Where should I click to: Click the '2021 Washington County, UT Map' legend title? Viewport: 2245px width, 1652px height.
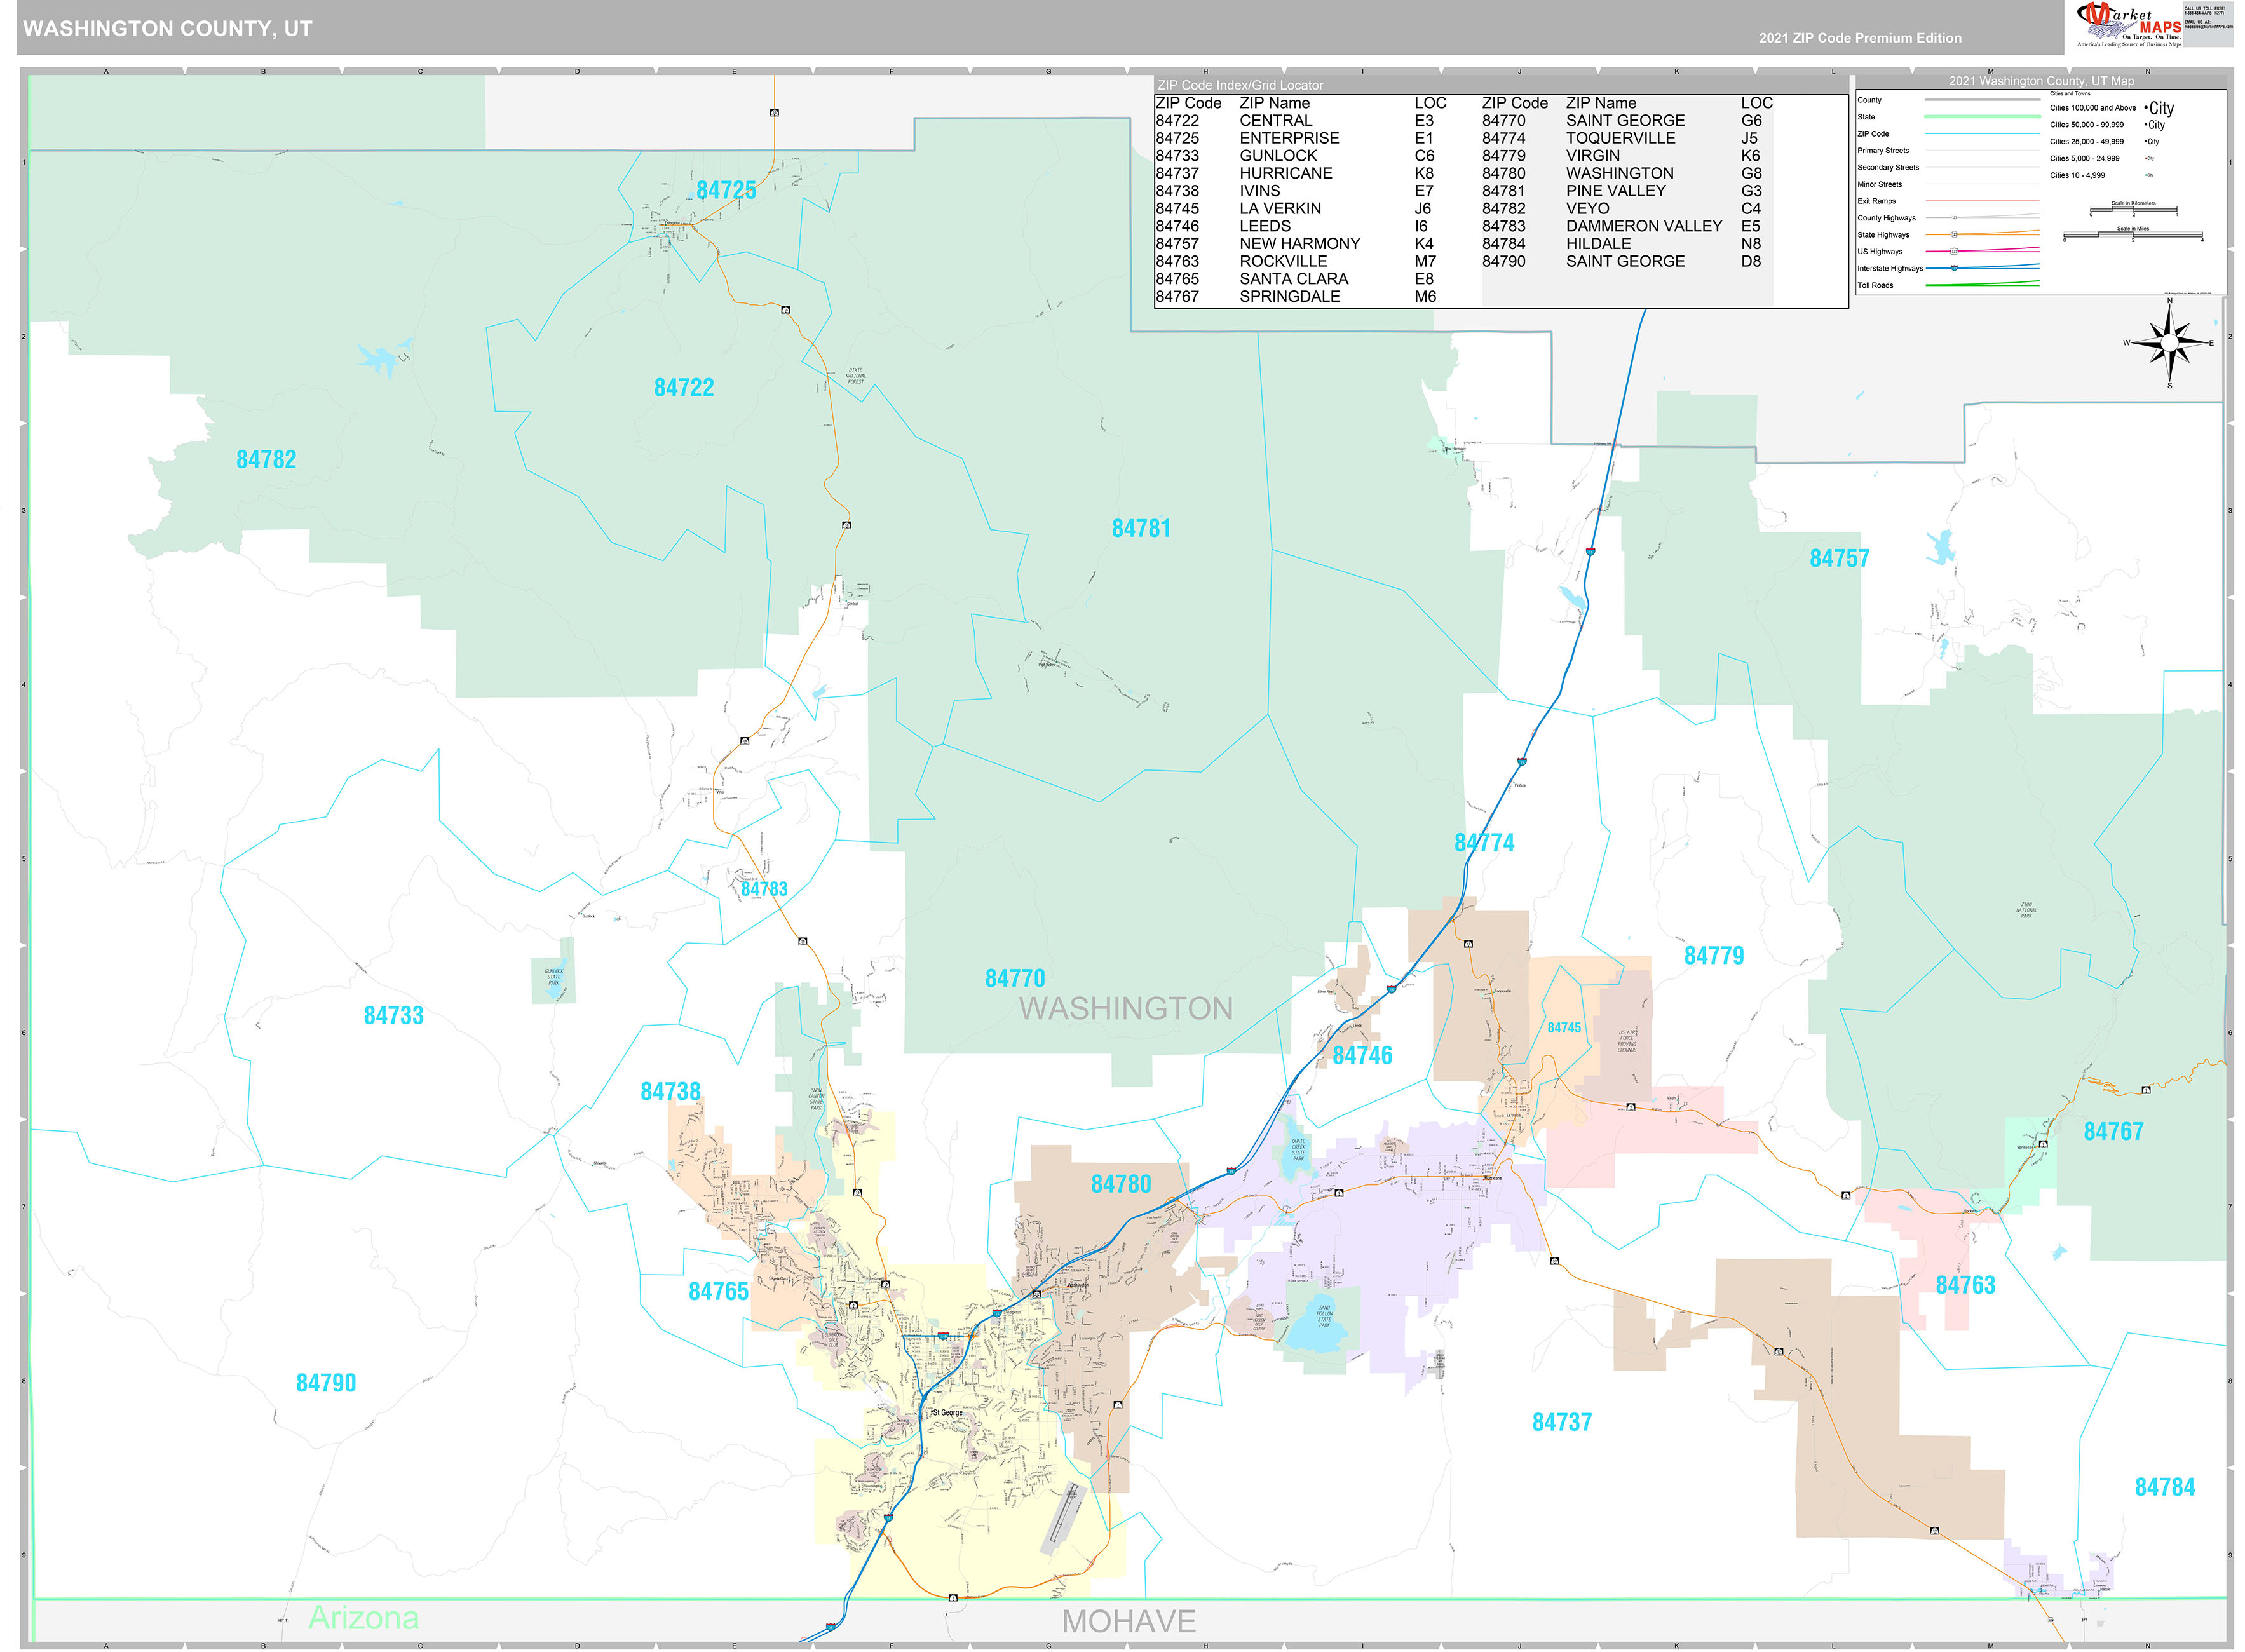tap(2041, 81)
